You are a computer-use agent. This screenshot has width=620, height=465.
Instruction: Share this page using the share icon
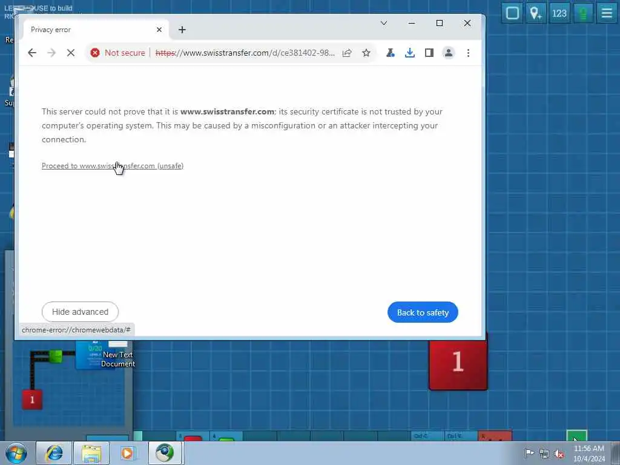[347, 53]
